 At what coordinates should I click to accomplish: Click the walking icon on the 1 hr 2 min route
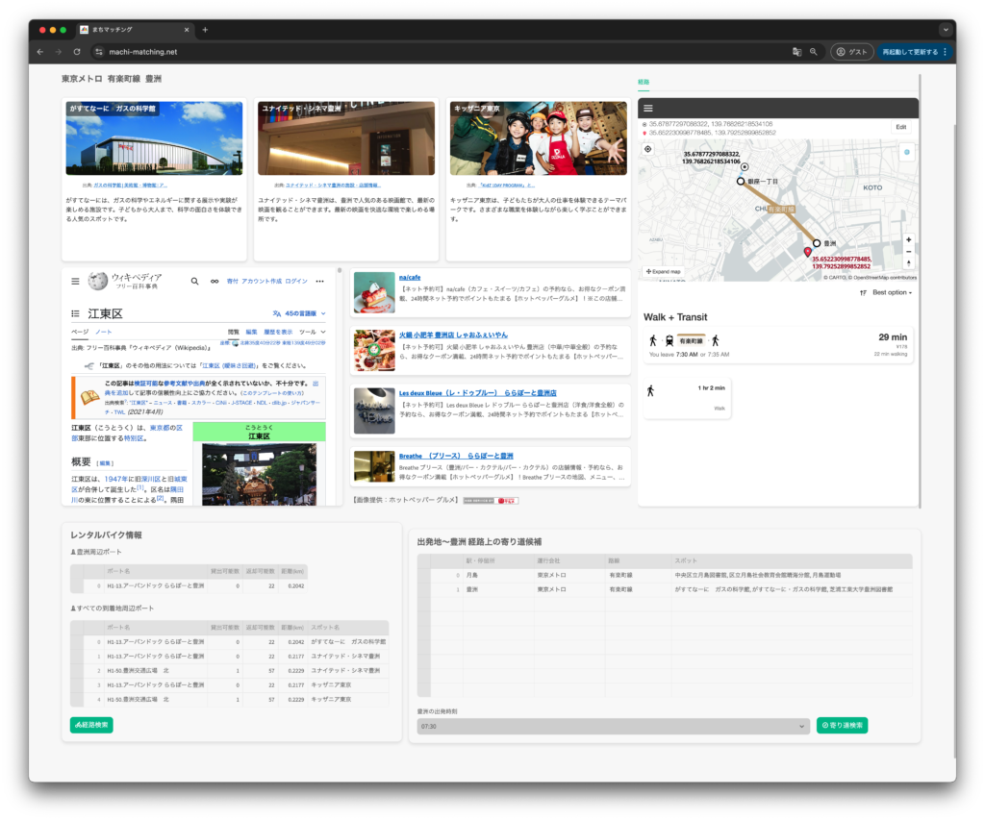pos(651,391)
